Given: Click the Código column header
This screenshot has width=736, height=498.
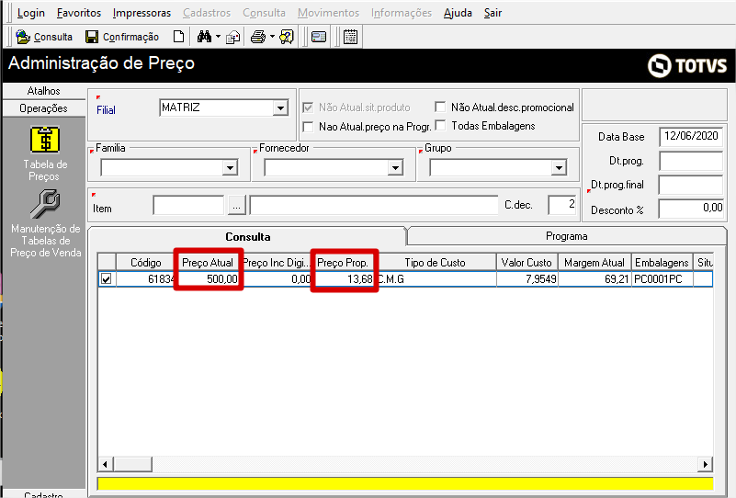Looking at the screenshot, I should click(x=145, y=263).
